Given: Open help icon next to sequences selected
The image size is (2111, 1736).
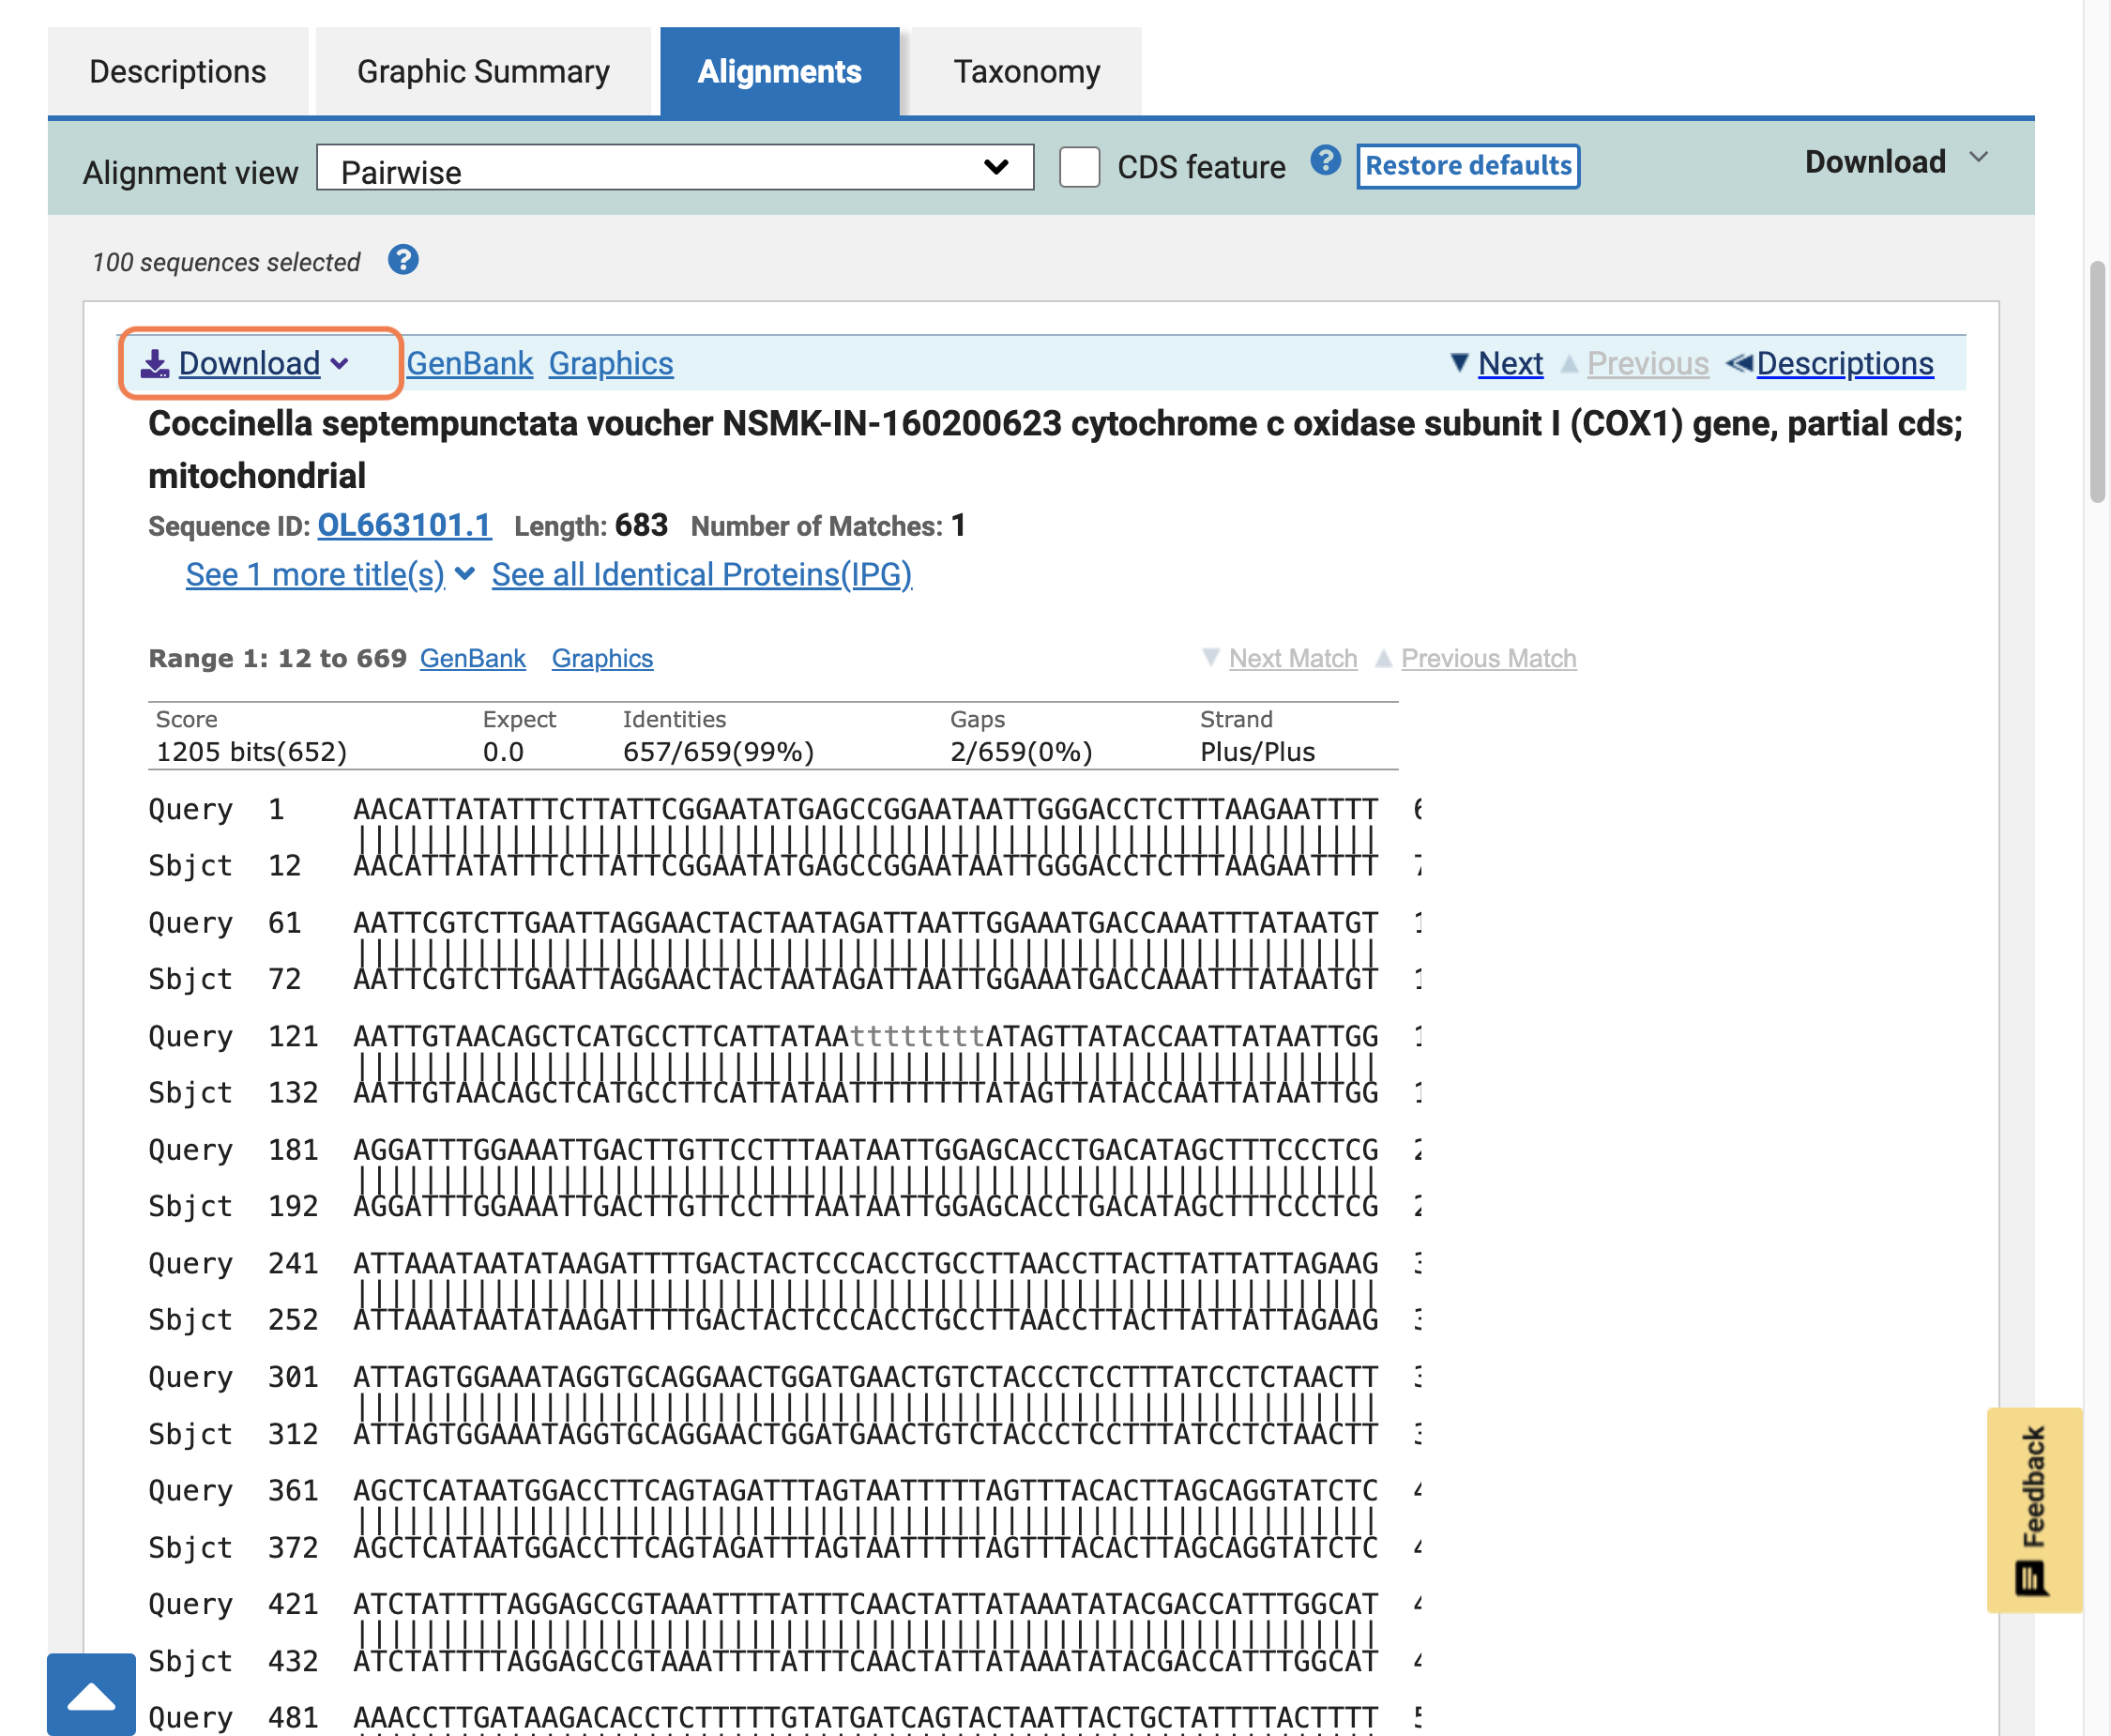Looking at the screenshot, I should 403,260.
